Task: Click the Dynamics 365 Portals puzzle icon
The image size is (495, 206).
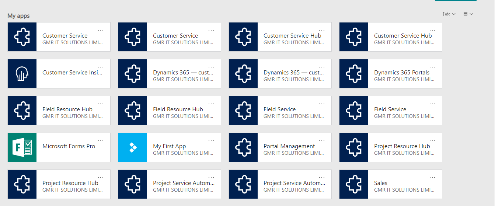Action: pyautogui.click(x=354, y=74)
